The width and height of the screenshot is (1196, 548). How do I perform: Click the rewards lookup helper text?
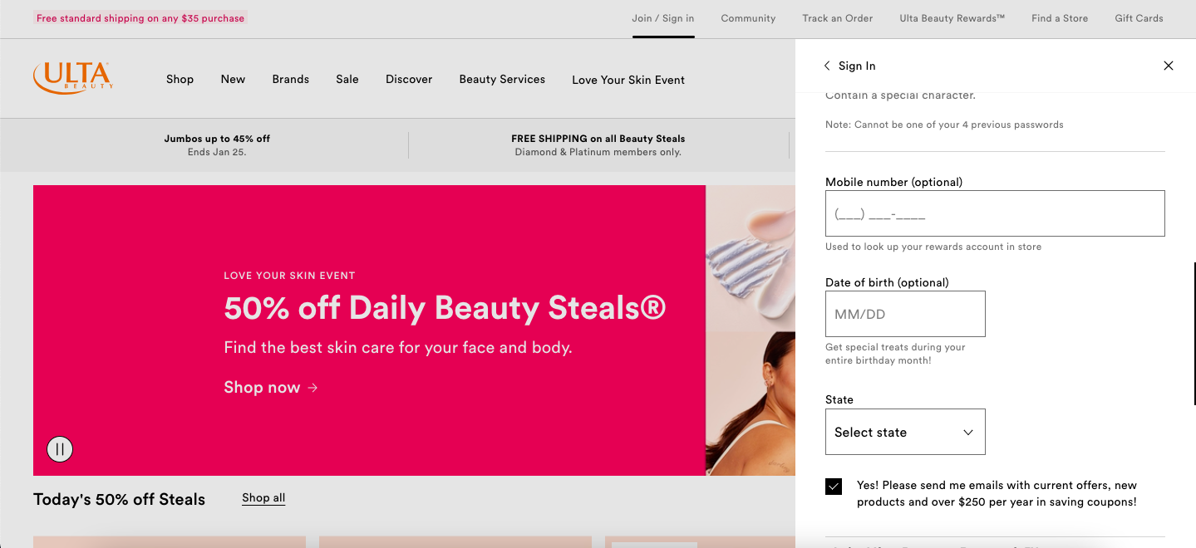[933, 247]
